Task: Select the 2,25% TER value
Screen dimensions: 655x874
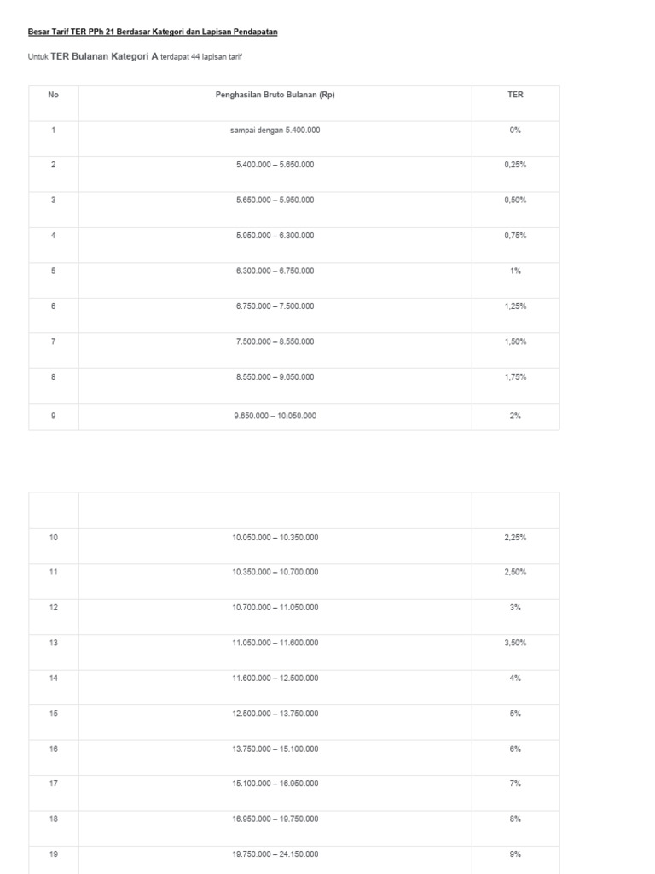Action: (515, 538)
